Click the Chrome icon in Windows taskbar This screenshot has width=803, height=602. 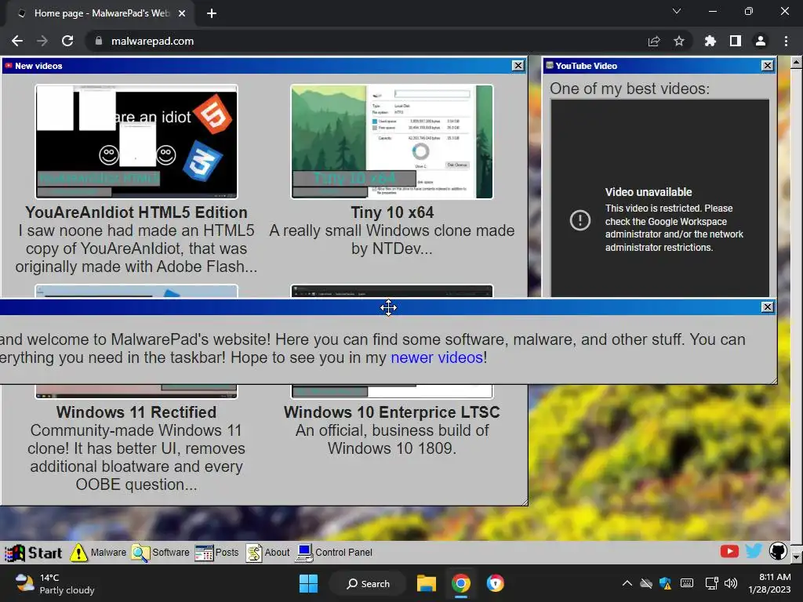click(x=461, y=583)
